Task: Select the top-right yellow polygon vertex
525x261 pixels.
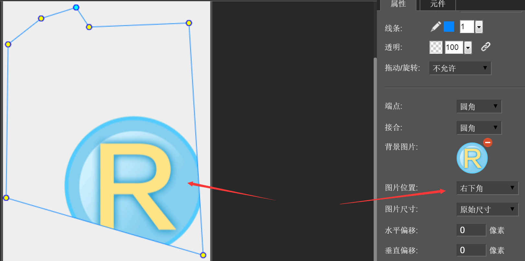Action: (x=189, y=23)
